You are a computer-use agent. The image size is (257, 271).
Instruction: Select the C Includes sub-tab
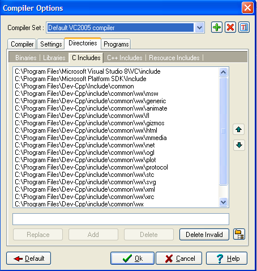pyautogui.click(x=86, y=58)
